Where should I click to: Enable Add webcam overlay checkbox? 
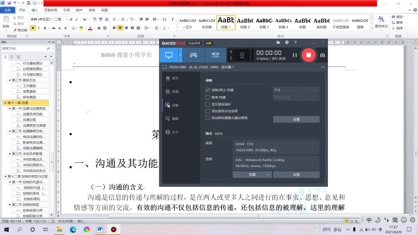[207, 118]
